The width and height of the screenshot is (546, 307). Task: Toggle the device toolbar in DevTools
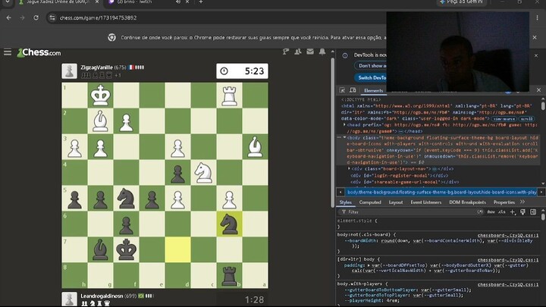tap(353, 90)
